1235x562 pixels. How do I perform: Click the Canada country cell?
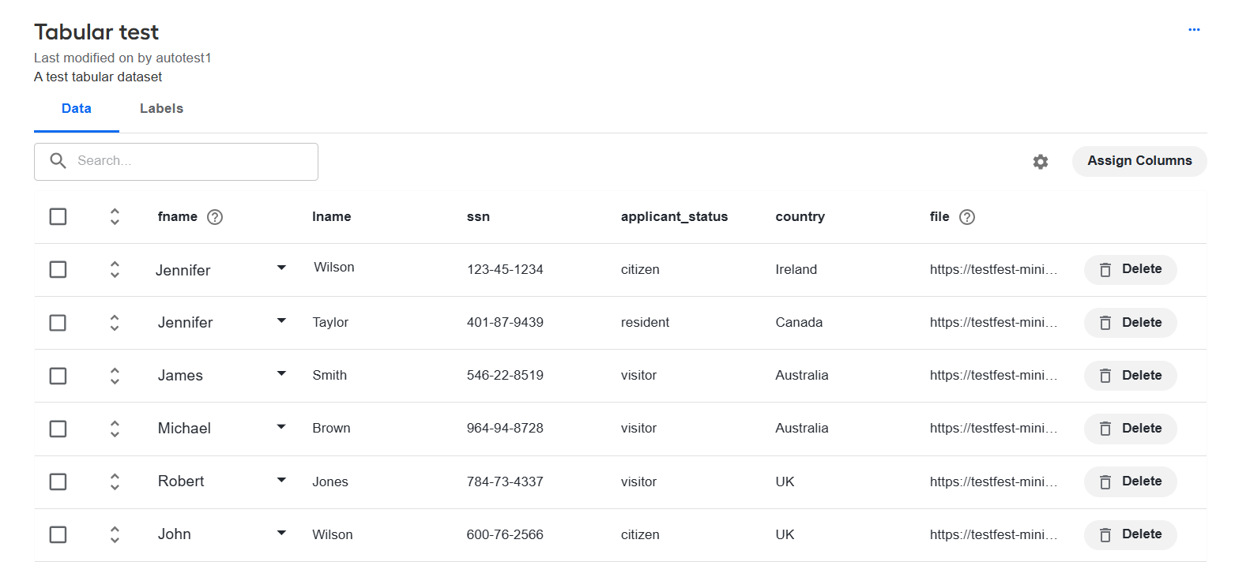[x=799, y=322]
